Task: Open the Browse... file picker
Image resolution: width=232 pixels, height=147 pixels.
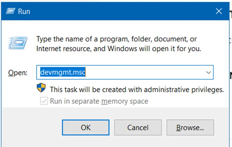Action: pyautogui.click(x=190, y=127)
